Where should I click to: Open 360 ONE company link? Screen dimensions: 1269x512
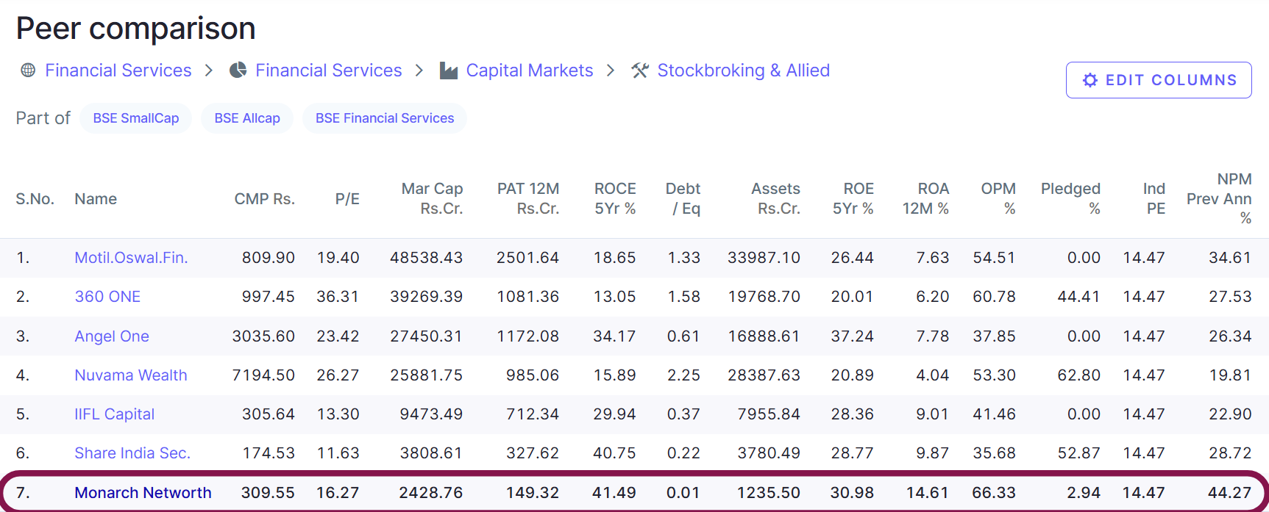[x=107, y=297]
